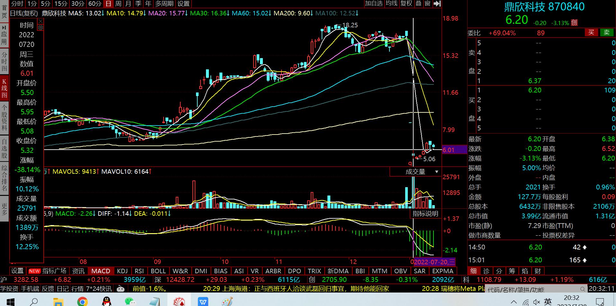
Task: Open the chart 设置 menu at top
Action: click(183, 4)
